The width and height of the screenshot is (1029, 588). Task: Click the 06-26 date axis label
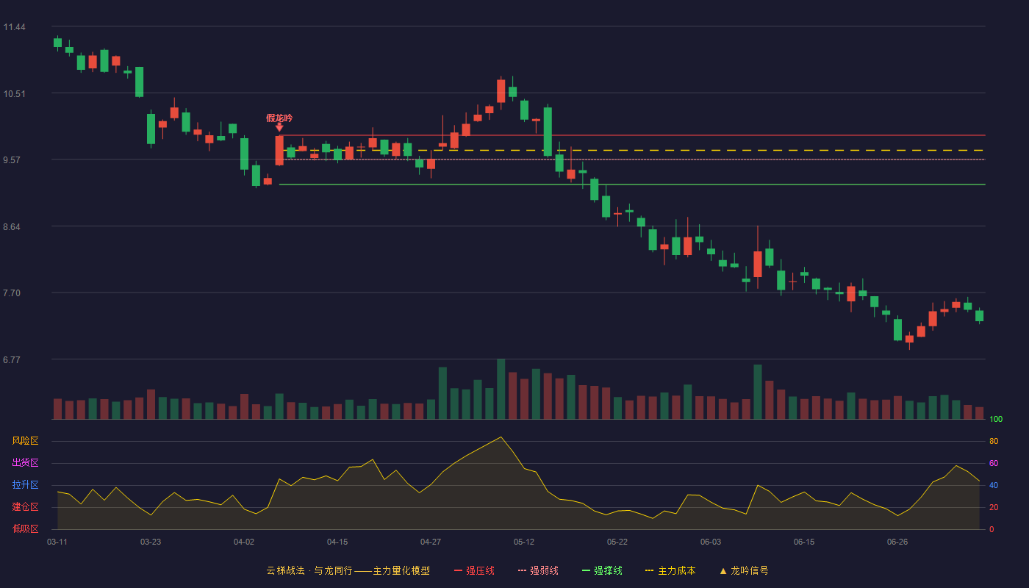click(x=897, y=542)
